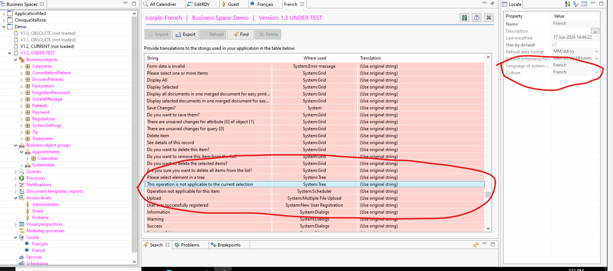The height and width of the screenshot is (271, 613).
Task: Click the Visual perspectives icon
Action: tap(22, 224)
